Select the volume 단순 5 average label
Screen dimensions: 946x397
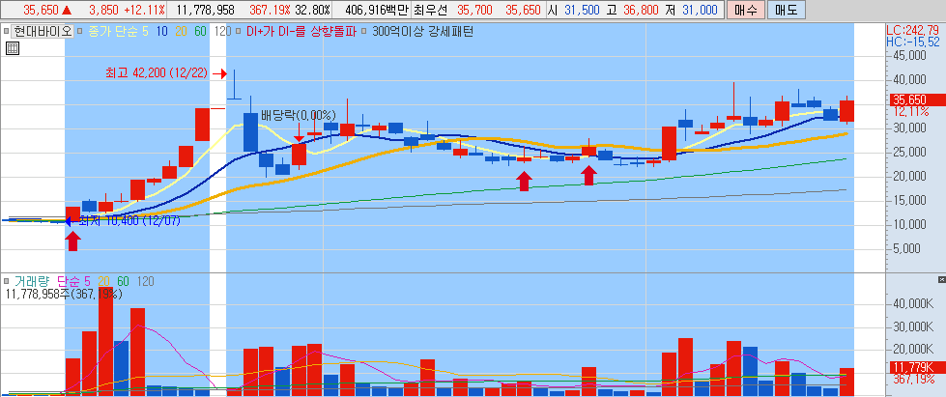(x=73, y=280)
